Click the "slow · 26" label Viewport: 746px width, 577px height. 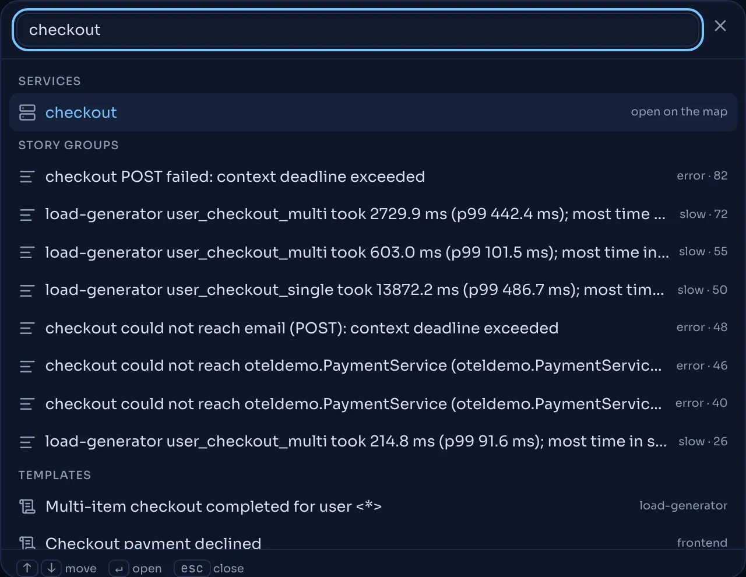(703, 442)
